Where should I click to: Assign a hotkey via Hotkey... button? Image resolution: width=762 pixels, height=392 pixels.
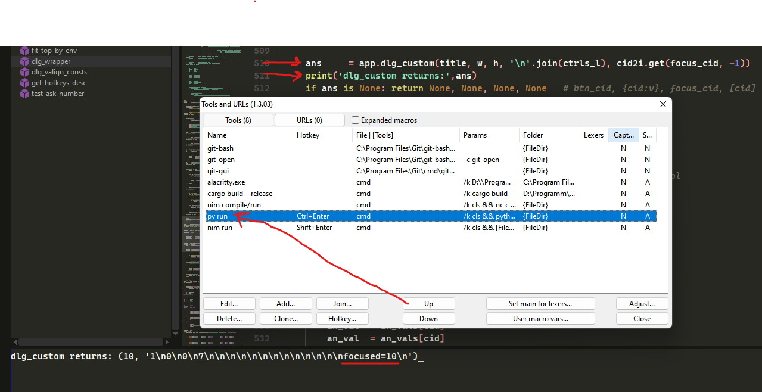(x=342, y=318)
